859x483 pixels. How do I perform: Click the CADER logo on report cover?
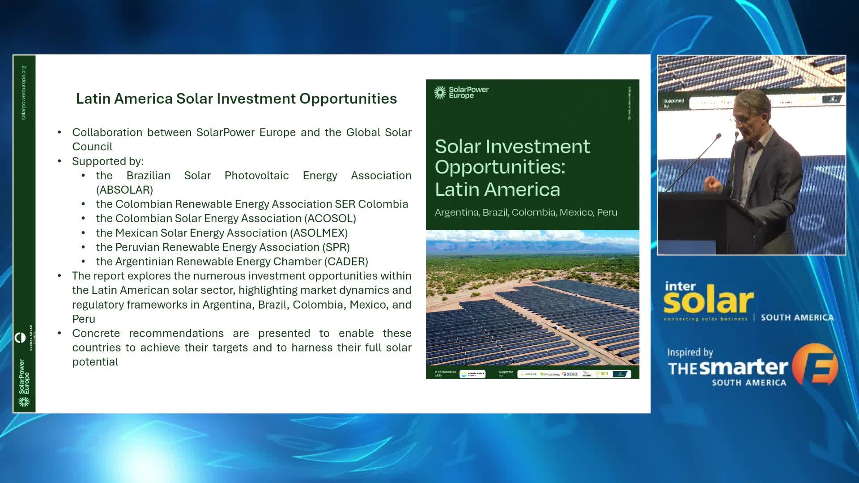[620, 374]
